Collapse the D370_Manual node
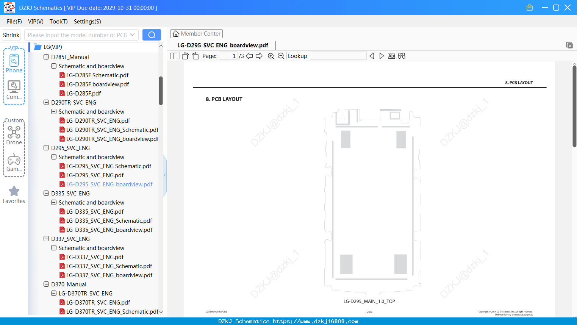 pyautogui.click(x=46, y=284)
